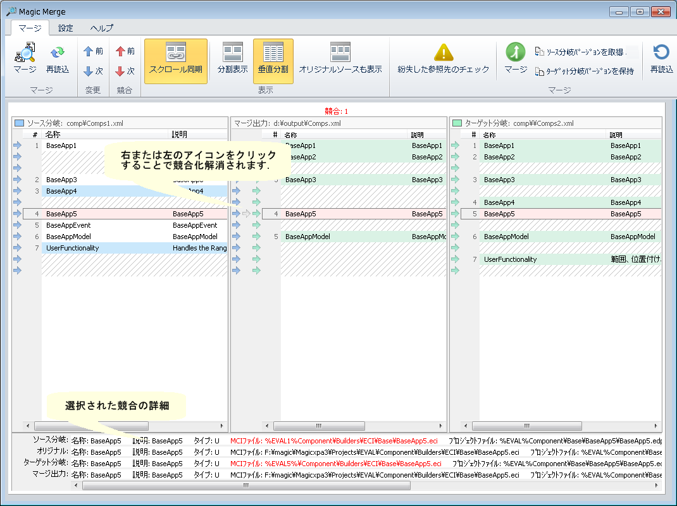Click source pane horizontal scrollbar thumb
The image size is (677, 506).
pyautogui.click(x=91, y=426)
